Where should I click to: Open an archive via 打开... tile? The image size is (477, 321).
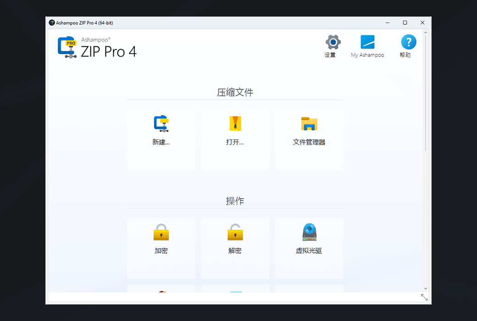pyautogui.click(x=235, y=140)
